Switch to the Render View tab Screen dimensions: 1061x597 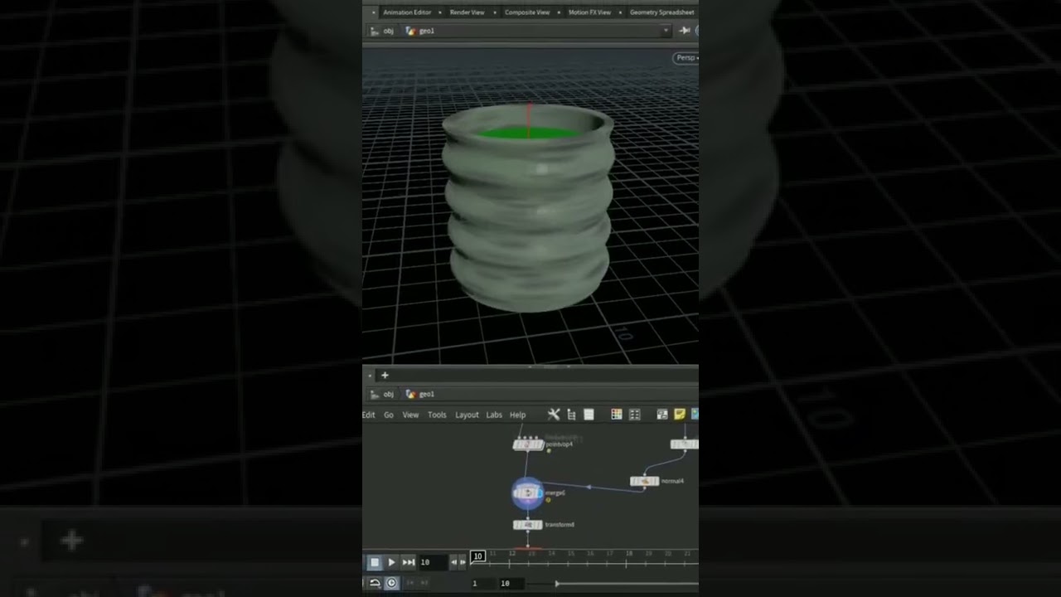tap(467, 12)
